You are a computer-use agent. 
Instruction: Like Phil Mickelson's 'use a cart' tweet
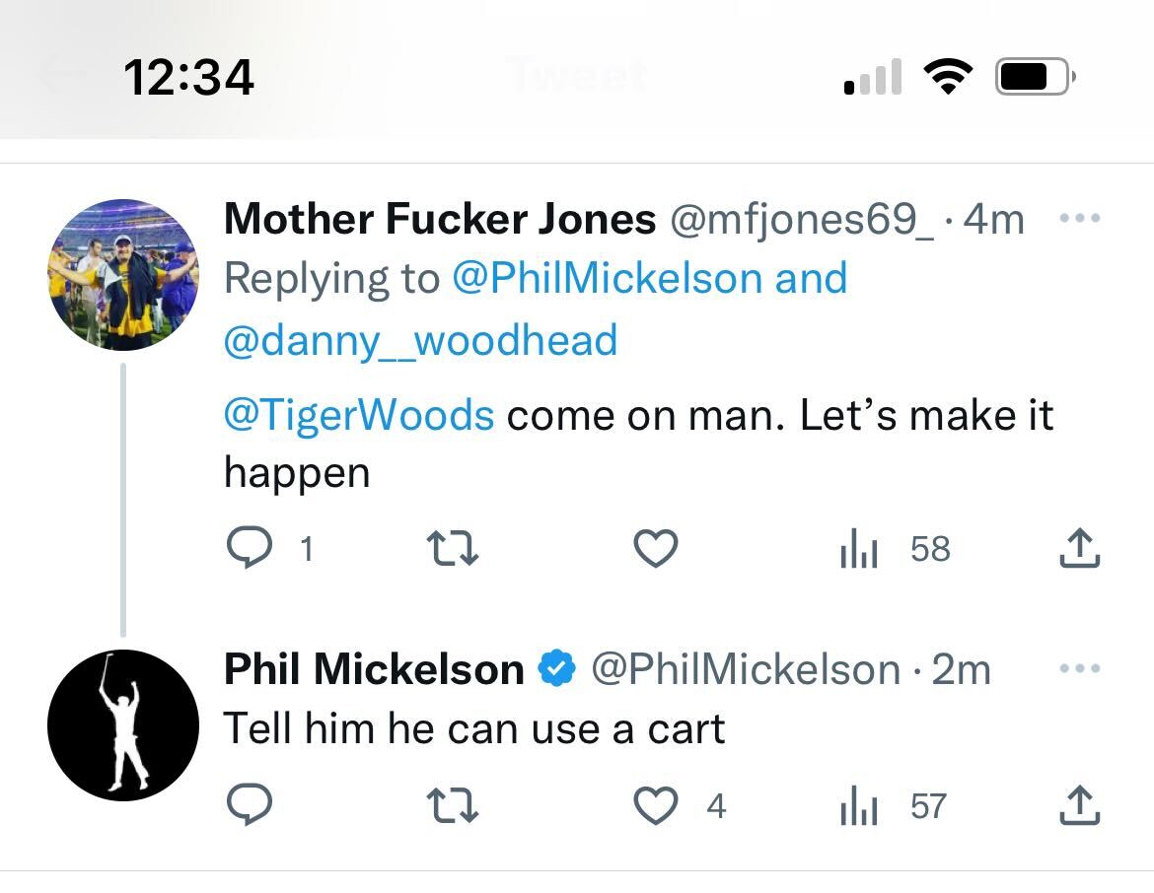pos(655,805)
